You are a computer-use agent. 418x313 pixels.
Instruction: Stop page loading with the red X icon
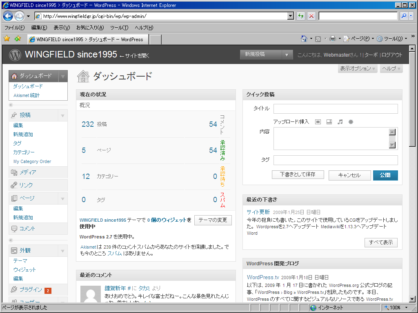pyautogui.click(x=311, y=16)
